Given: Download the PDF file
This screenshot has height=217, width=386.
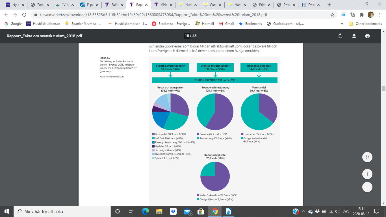Looking at the screenshot, I should (354, 36).
